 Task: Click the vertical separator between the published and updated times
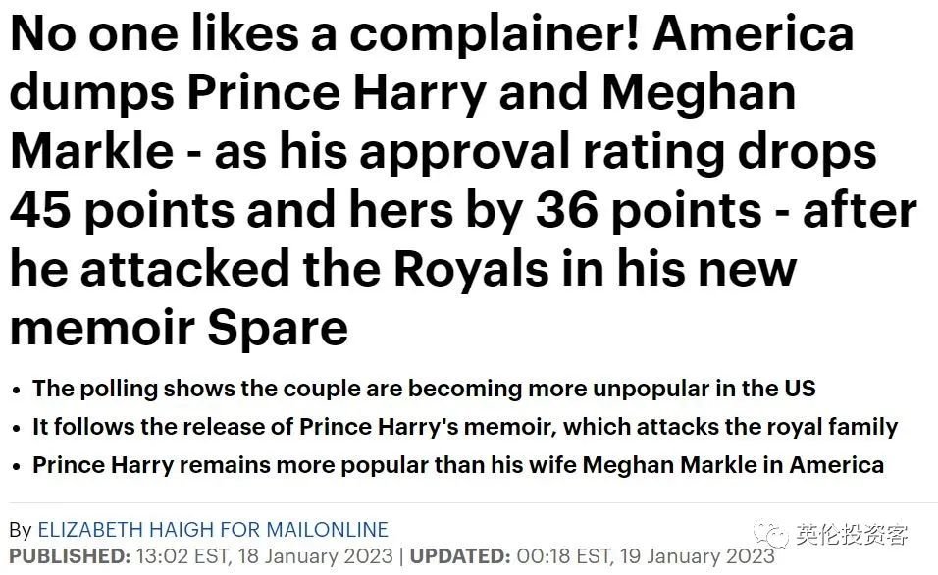(x=401, y=556)
